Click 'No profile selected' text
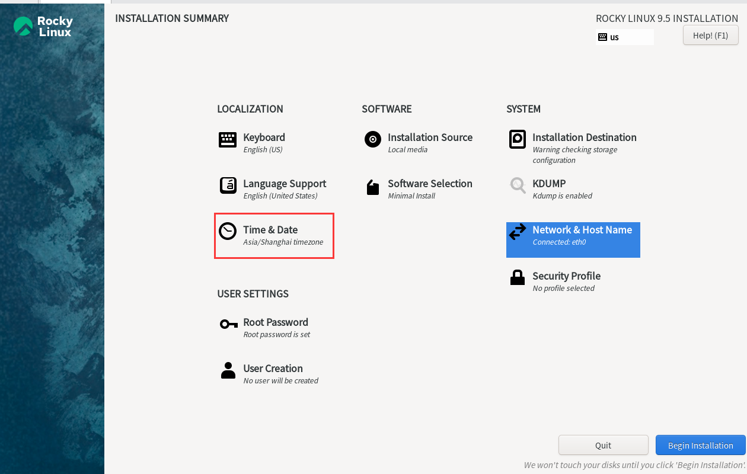Image resolution: width=747 pixels, height=474 pixels. point(563,289)
